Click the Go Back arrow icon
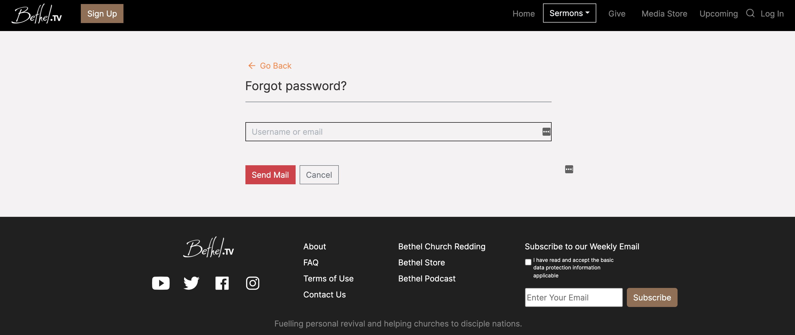The width and height of the screenshot is (795, 335). pos(252,66)
